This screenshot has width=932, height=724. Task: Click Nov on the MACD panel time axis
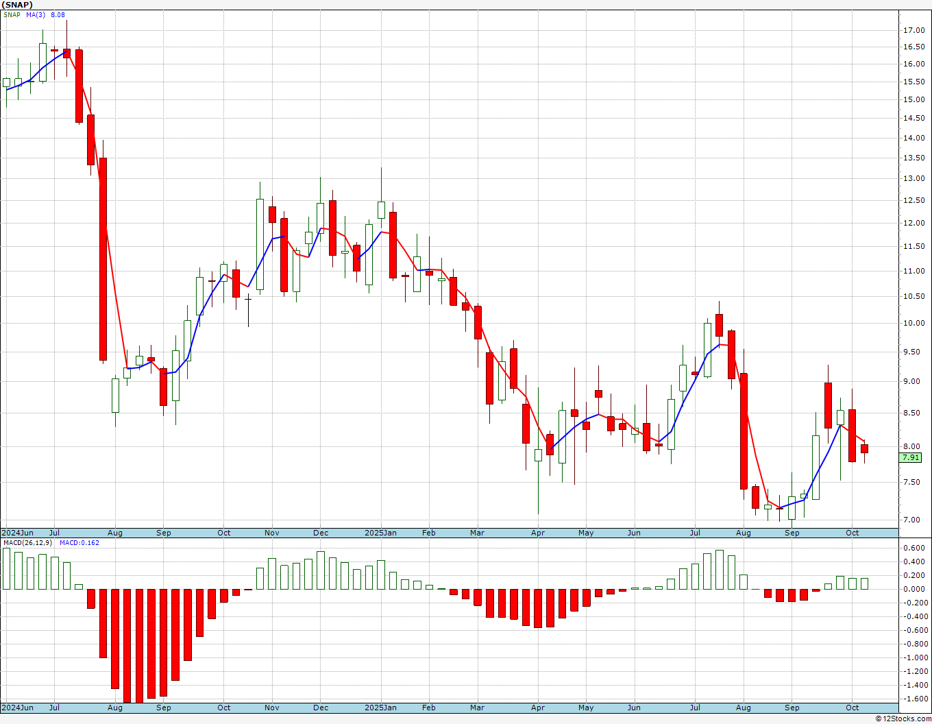pyautogui.click(x=272, y=708)
